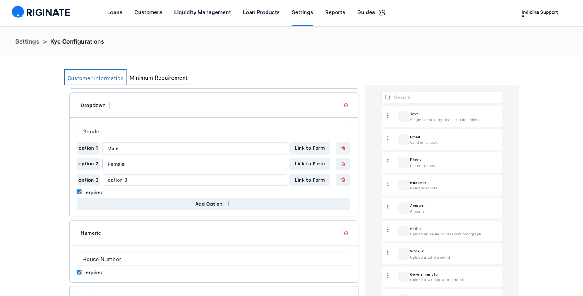
Task: Remove option 3 from dropdown
Action: 343,180
